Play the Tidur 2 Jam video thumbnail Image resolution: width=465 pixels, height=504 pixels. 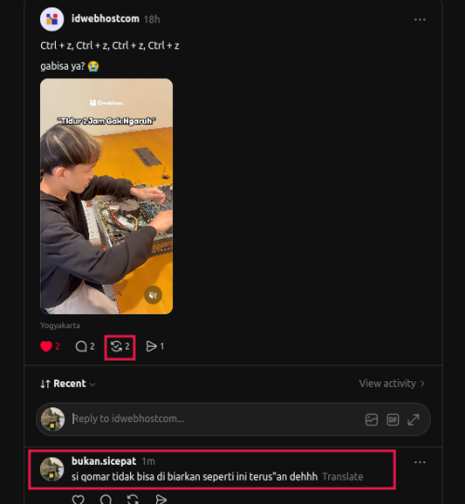pos(106,196)
